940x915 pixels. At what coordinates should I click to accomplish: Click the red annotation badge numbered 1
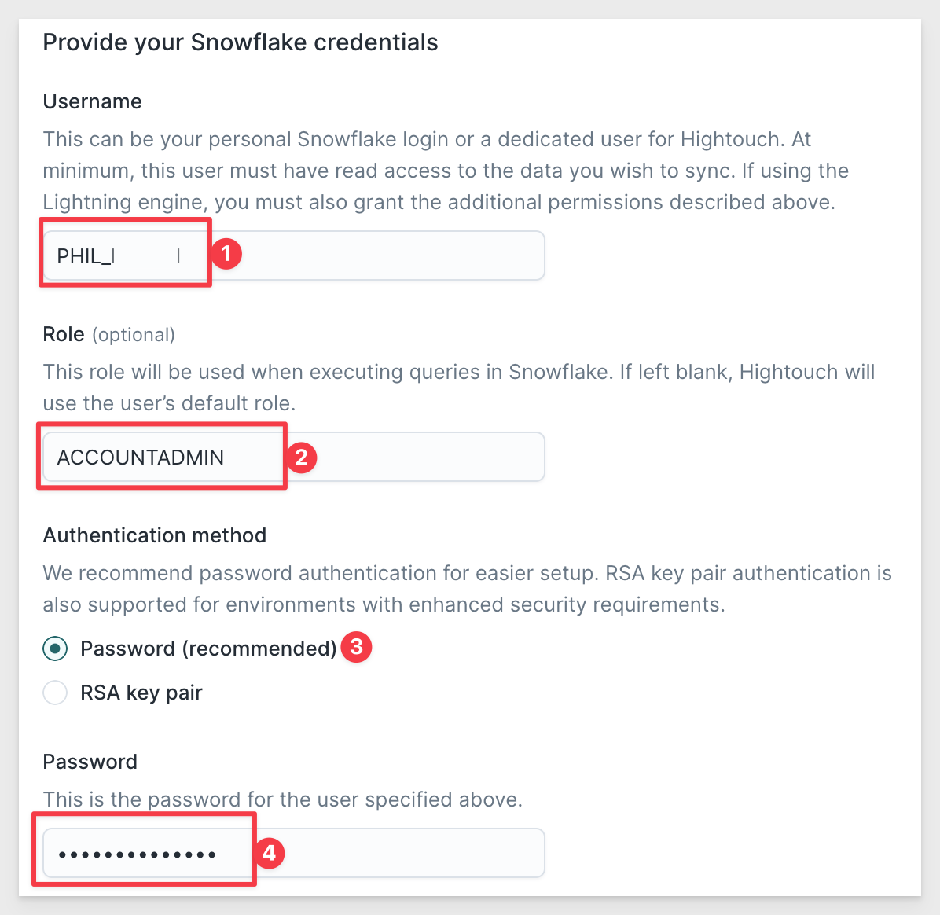coord(226,254)
